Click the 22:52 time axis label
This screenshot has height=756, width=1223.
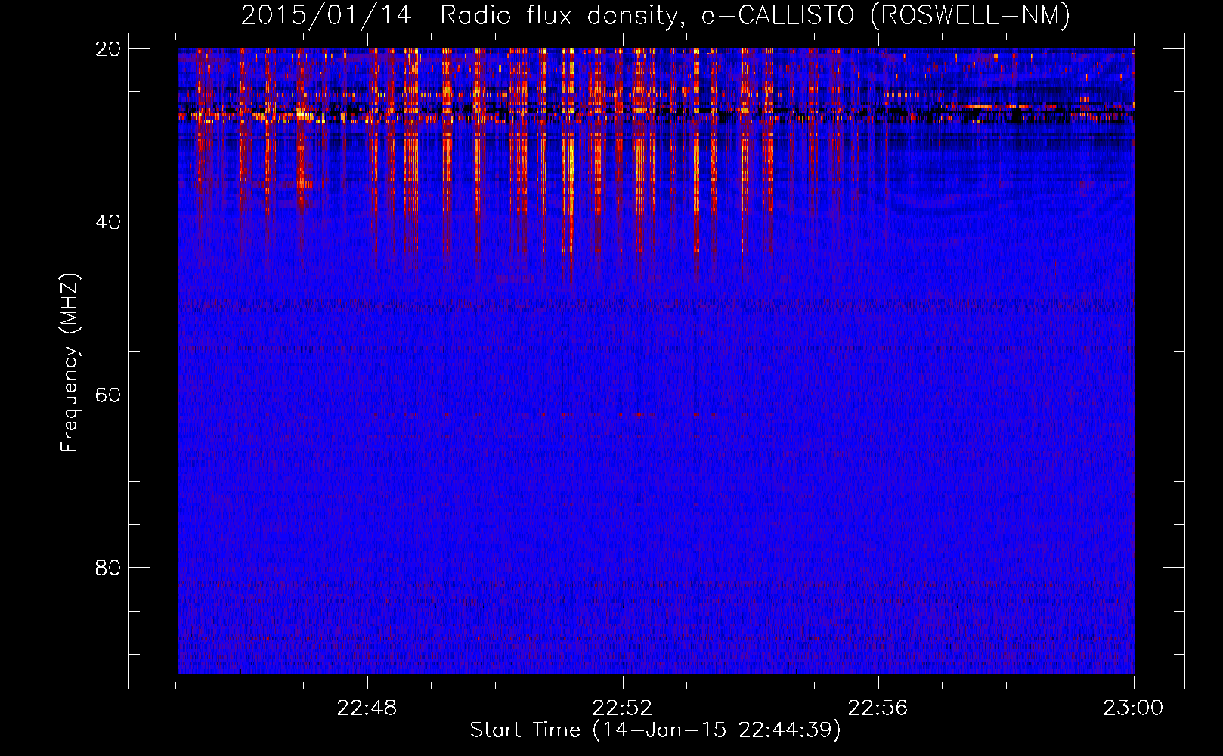point(622,708)
